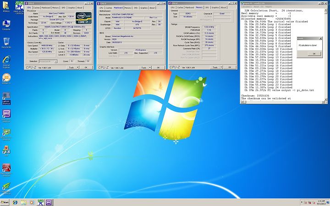The height and width of the screenshot is (206, 330).
Task: Click memory Size value 16 GBytes
Action: (188, 16)
